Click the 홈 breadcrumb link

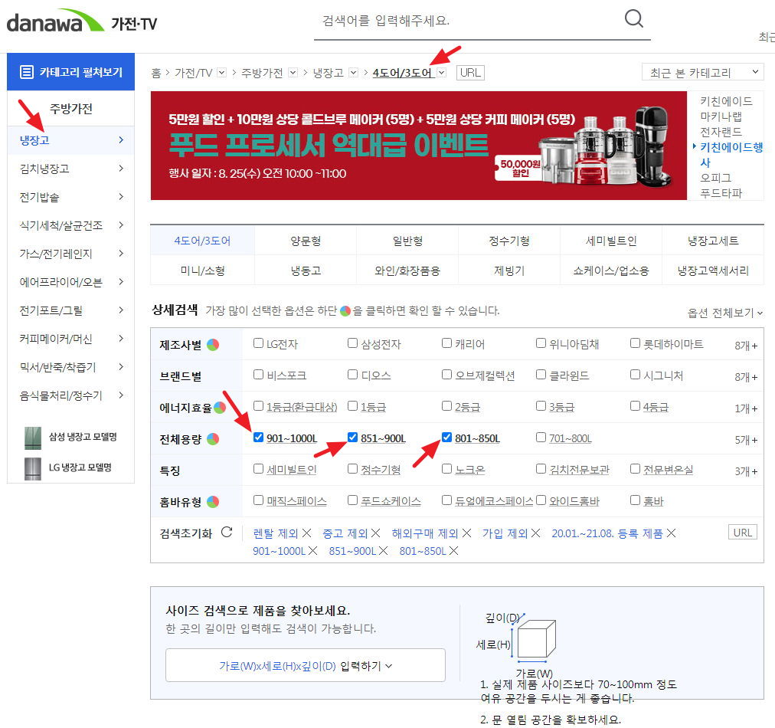point(155,74)
